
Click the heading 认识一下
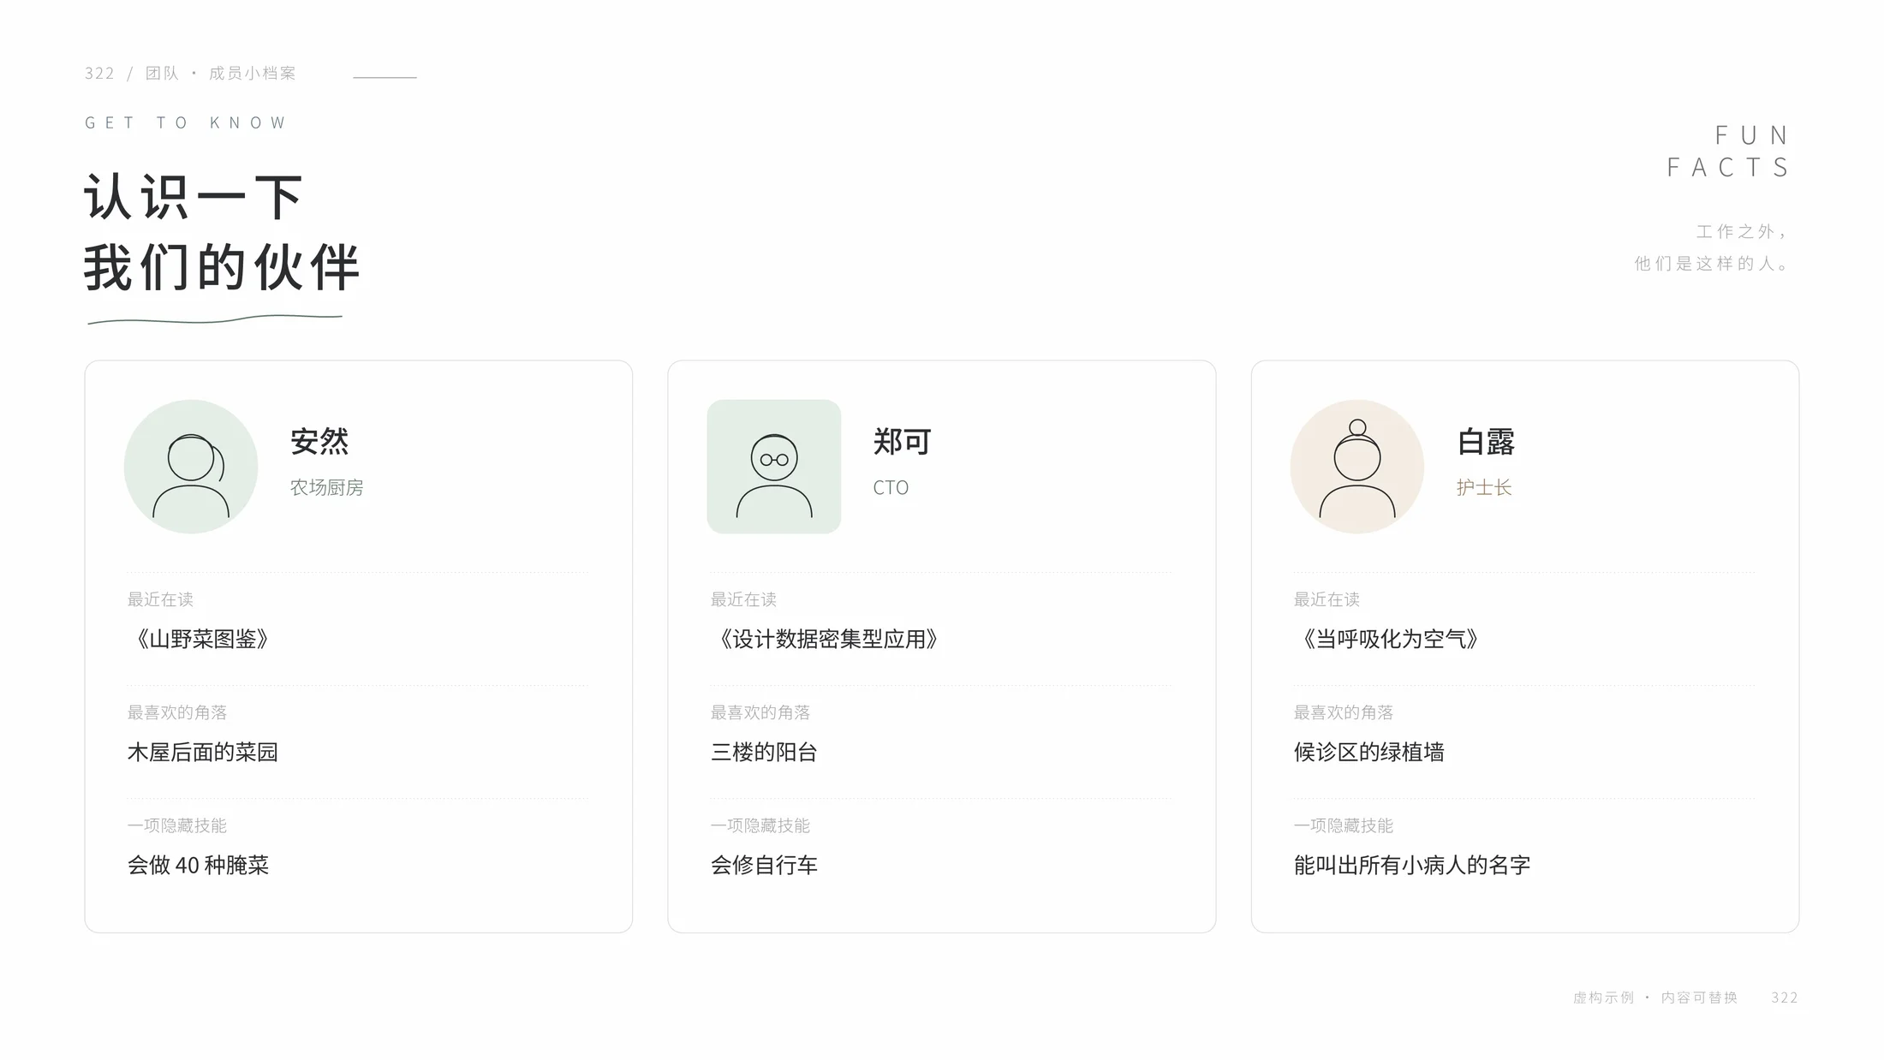[194, 198]
